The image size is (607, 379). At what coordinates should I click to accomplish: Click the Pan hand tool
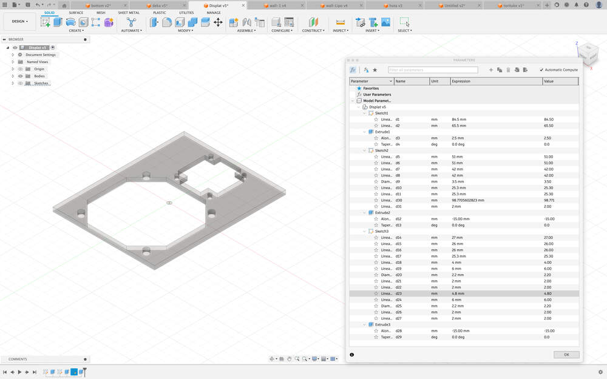289,359
